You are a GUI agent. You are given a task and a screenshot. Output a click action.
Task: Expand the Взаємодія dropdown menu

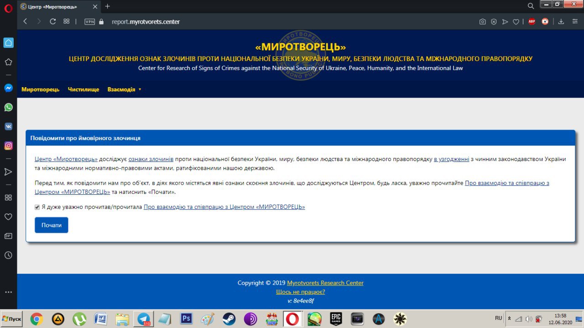coord(124,89)
